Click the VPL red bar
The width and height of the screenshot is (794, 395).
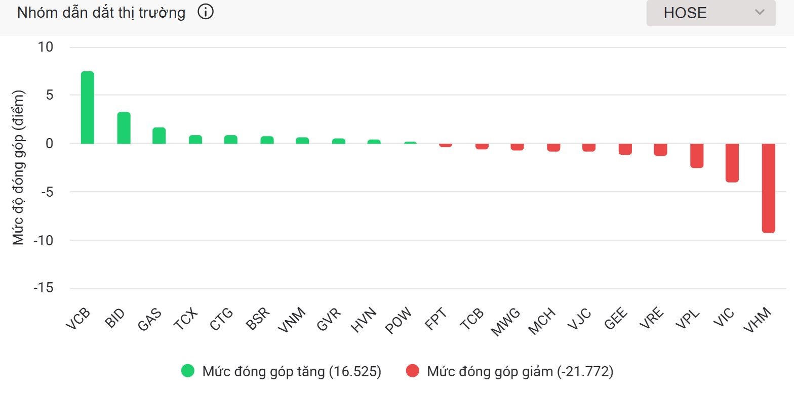coord(696,156)
